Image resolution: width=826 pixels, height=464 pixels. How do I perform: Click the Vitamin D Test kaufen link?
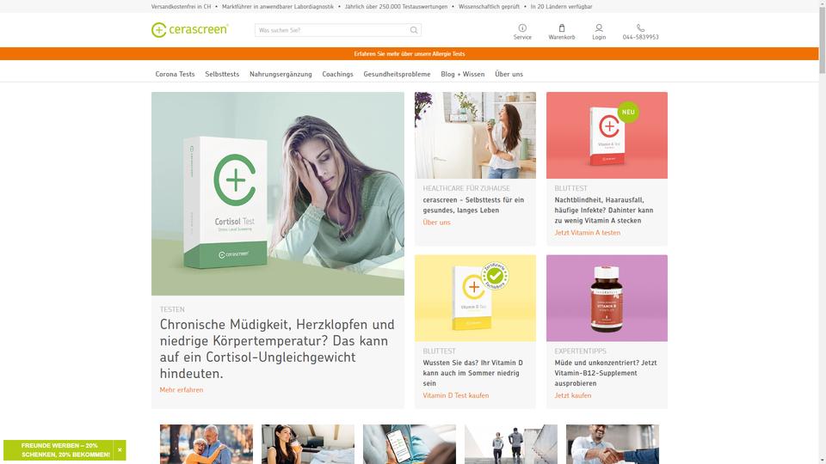pos(456,395)
